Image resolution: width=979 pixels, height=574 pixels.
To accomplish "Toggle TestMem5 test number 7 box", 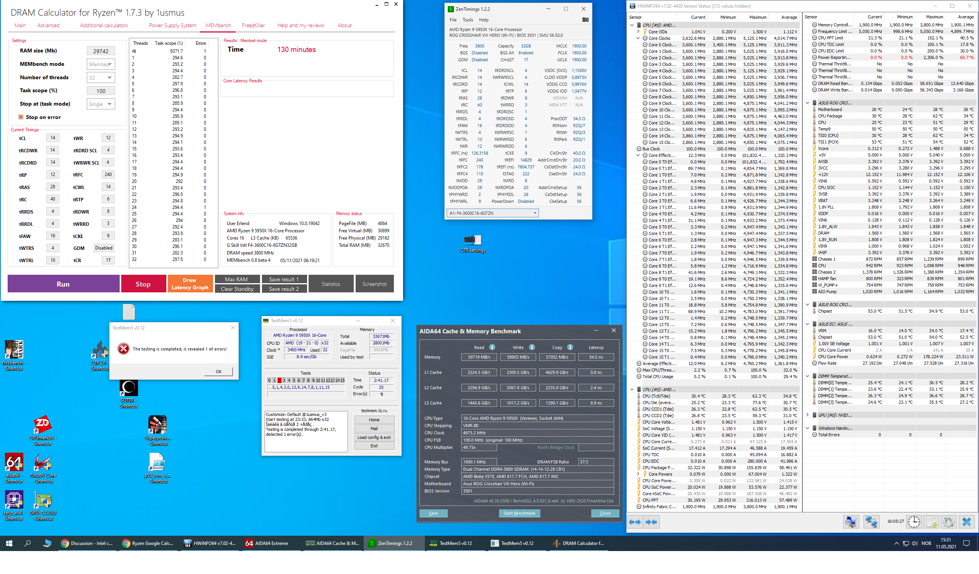I will point(303,380).
